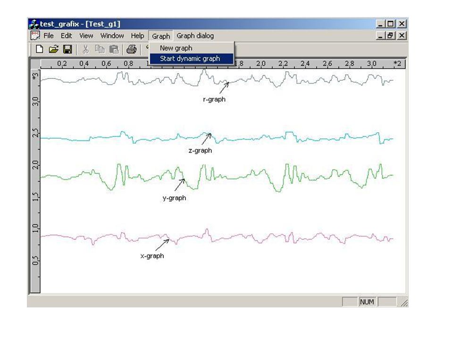Click the *2 horizontal axis multiplier
453x340 pixels.
coord(397,63)
